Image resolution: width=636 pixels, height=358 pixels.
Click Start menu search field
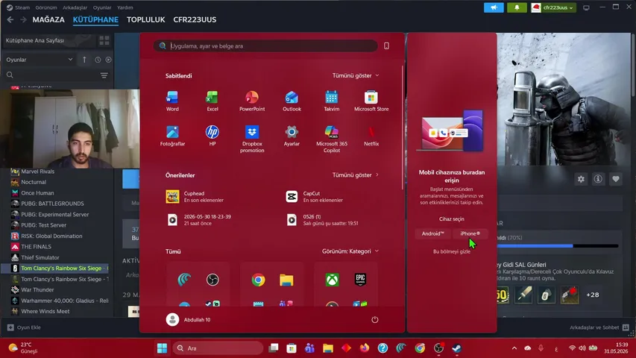[265, 45]
